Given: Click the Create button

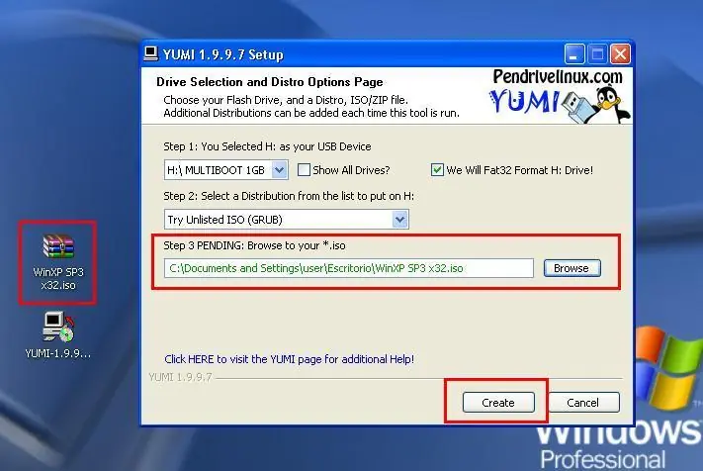Looking at the screenshot, I should pyautogui.click(x=498, y=403).
